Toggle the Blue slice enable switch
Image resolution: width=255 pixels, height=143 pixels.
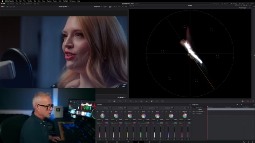(166, 112)
